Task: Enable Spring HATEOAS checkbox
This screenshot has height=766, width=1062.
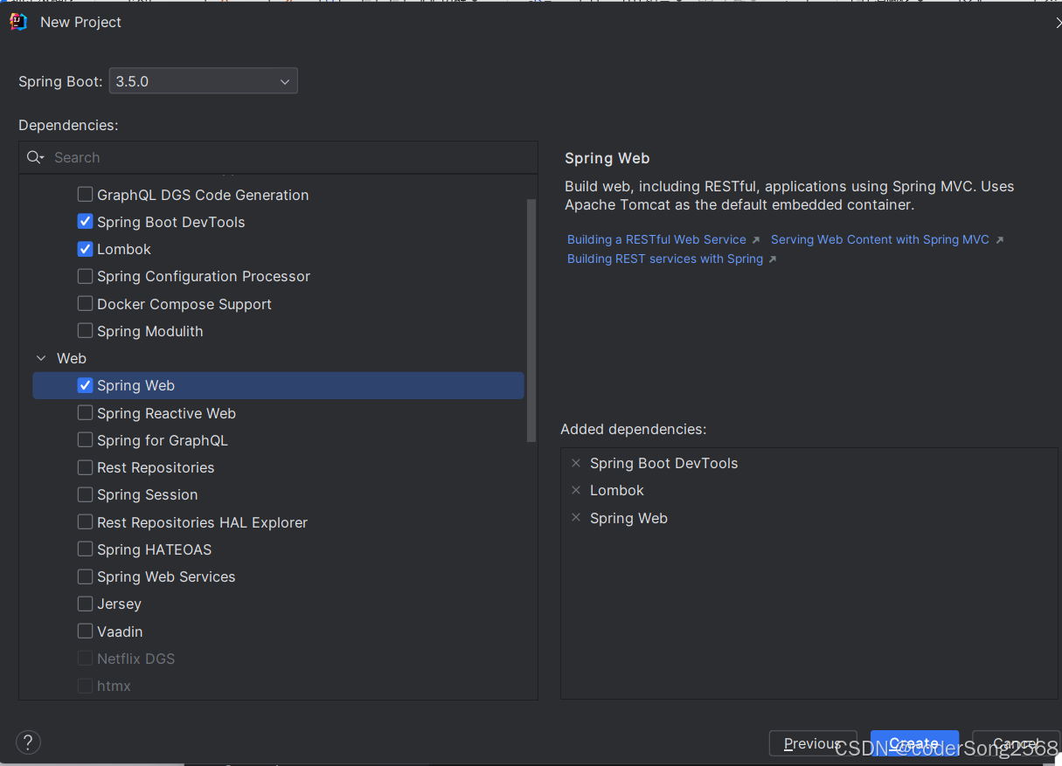Action: (85, 549)
